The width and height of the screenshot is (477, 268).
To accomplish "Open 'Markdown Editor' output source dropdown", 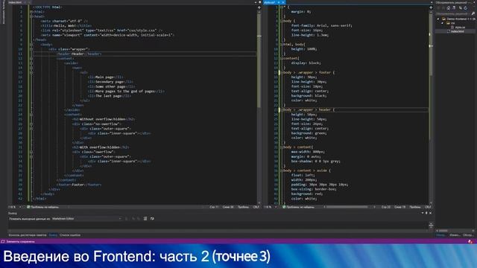I will click(x=86, y=218).
